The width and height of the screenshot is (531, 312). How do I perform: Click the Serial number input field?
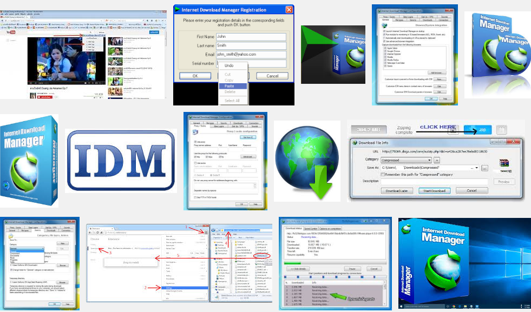coord(251,63)
